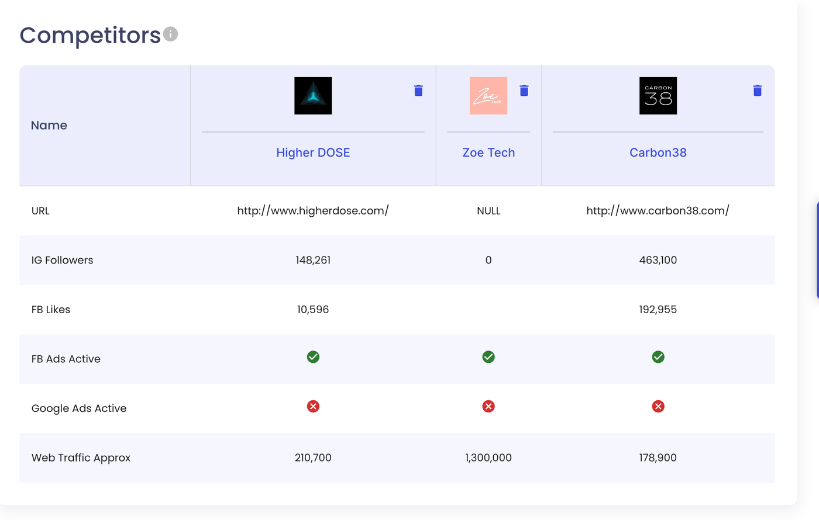Open the Zoe Tech logo thumbnail
The width and height of the screenshot is (819, 520).
(x=488, y=96)
